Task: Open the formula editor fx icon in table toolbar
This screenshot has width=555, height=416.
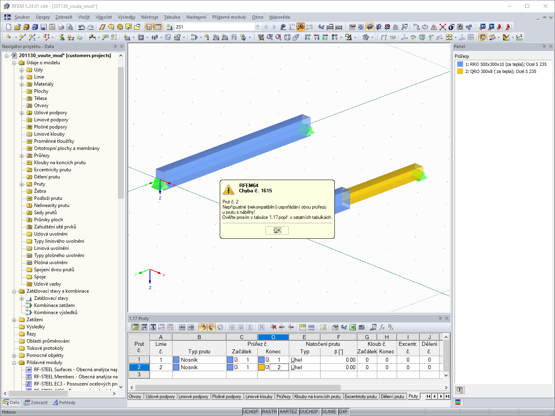Action: click(x=382, y=327)
